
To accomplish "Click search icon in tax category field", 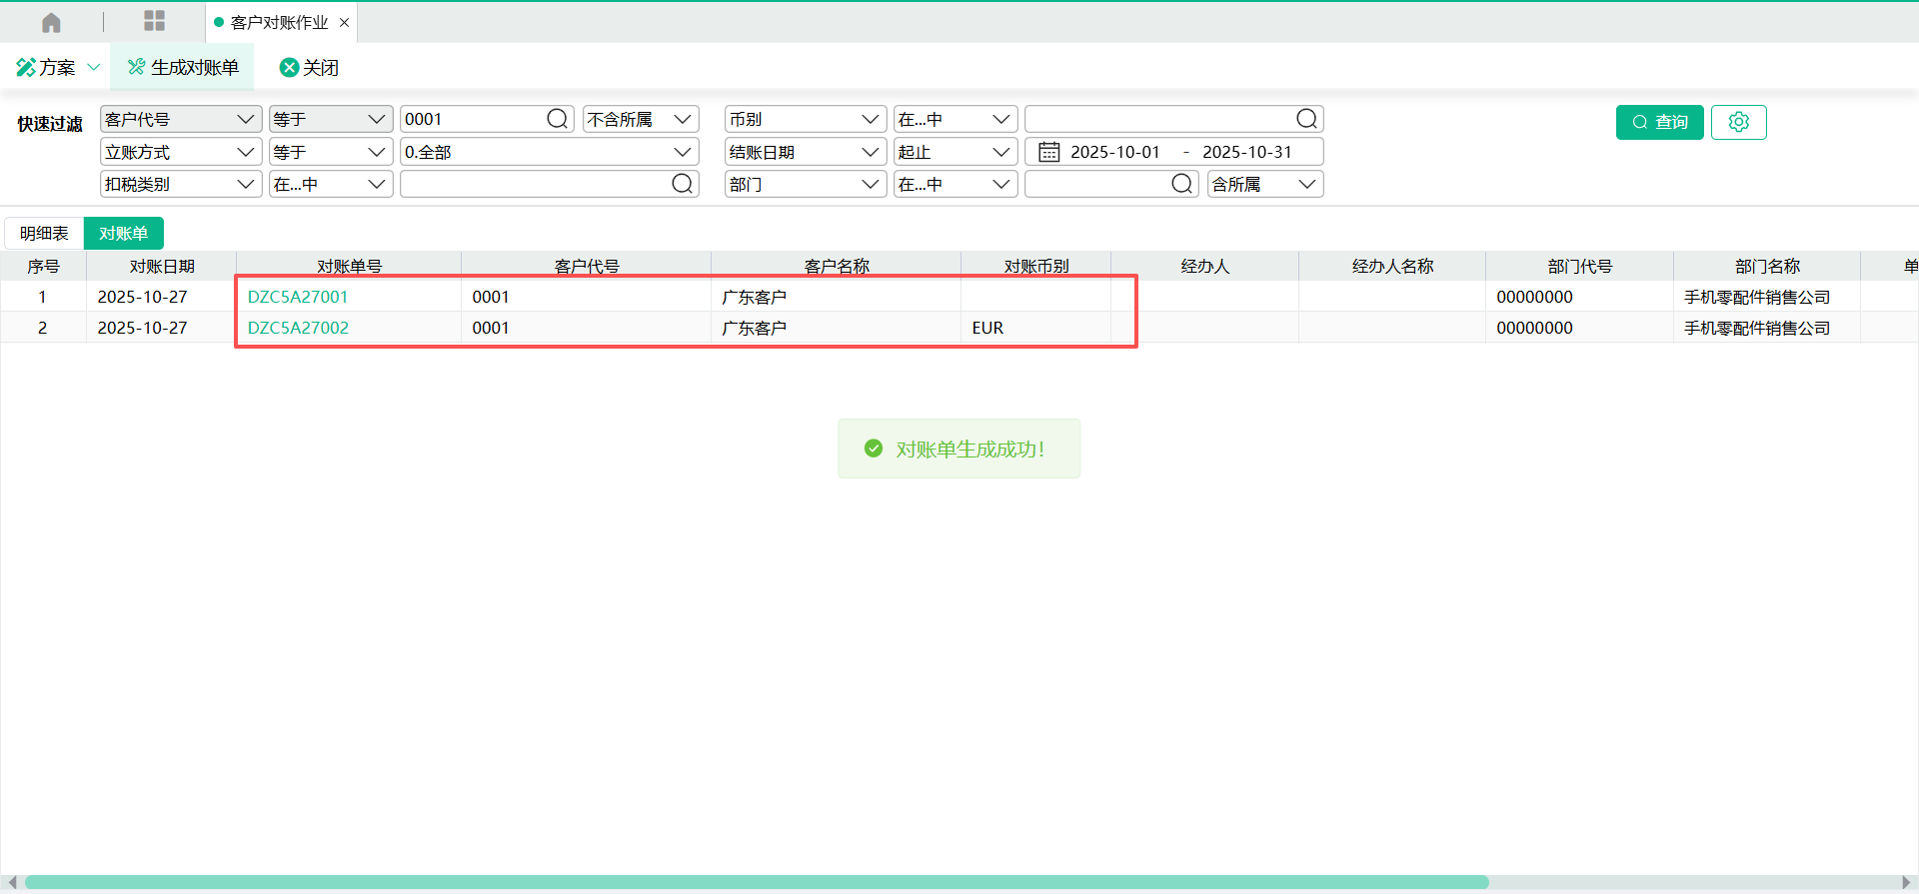I will tap(682, 184).
